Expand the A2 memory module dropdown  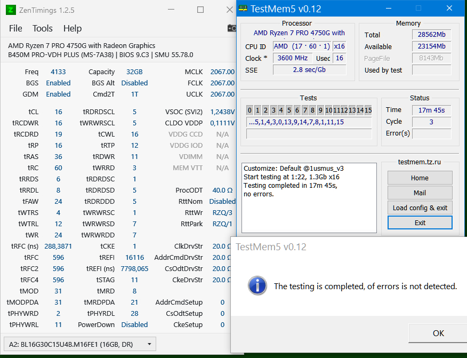pos(80,344)
